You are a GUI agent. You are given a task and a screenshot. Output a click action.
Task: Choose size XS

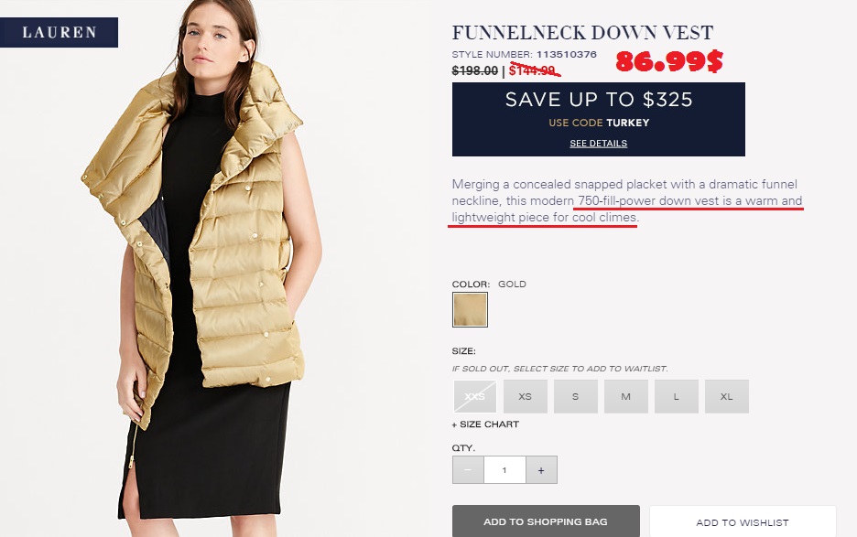pyautogui.click(x=526, y=397)
